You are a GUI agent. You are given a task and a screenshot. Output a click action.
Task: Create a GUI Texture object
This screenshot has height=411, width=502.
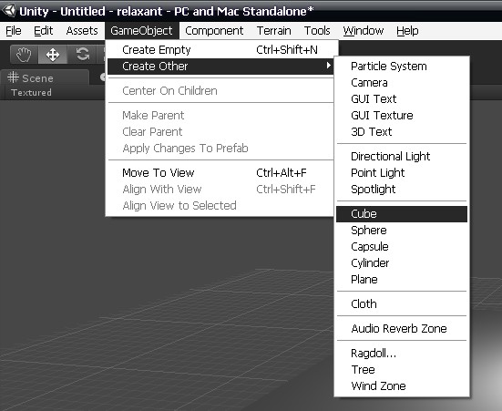[x=402, y=116]
